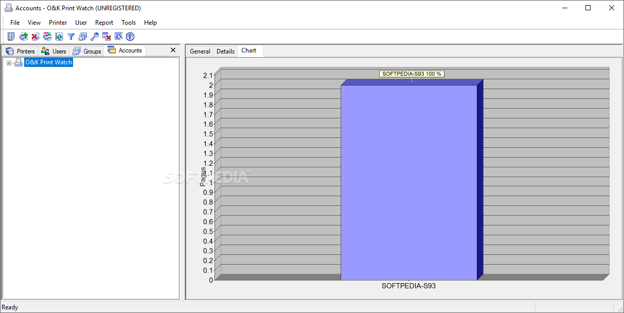624x313 pixels.
Task: Click the application icon in title bar
Action: pyautogui.click(x=9, y=8)
